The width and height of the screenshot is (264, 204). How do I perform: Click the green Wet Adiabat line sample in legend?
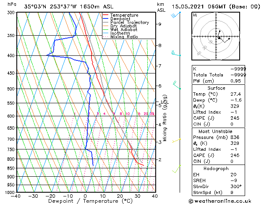(105, 30)
